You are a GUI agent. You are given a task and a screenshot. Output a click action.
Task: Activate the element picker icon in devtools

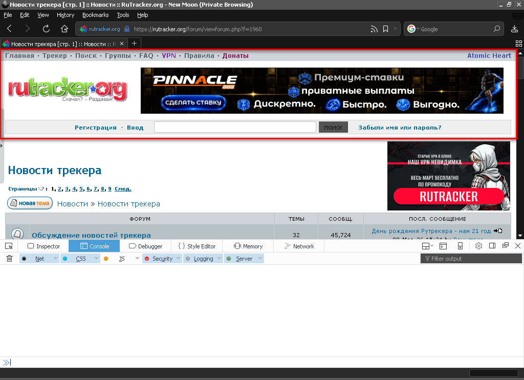9,246
